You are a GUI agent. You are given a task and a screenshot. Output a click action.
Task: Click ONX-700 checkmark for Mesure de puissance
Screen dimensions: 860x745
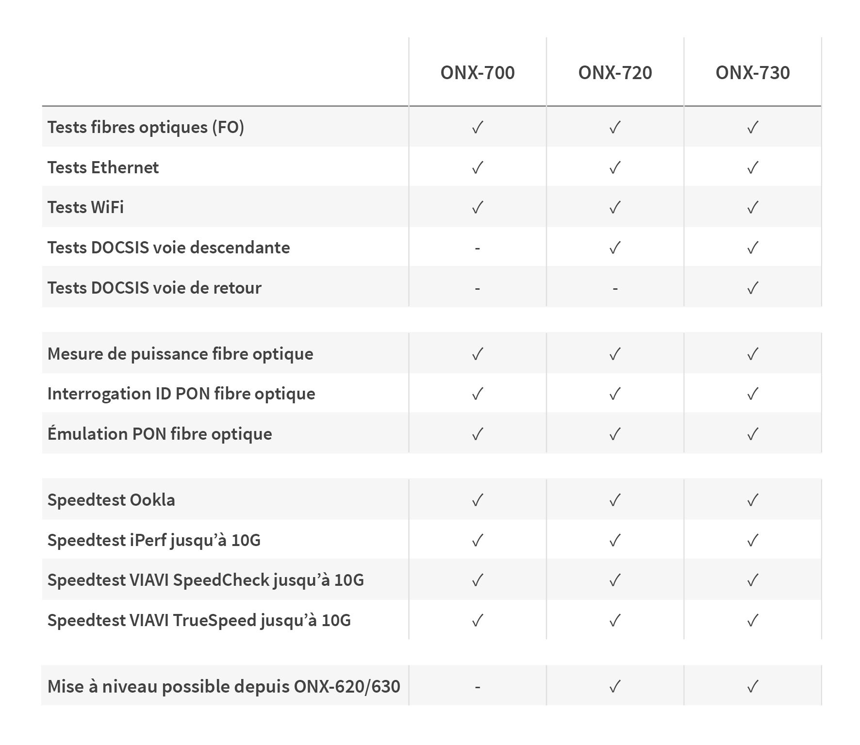coord(478,354)
